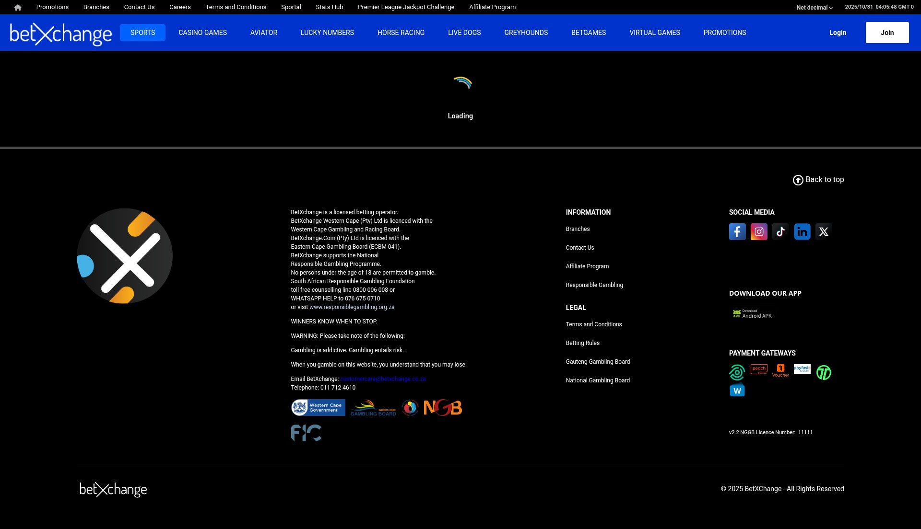921x529 pixels.
Task: Click the Join button
Action: tap(887, 33)
